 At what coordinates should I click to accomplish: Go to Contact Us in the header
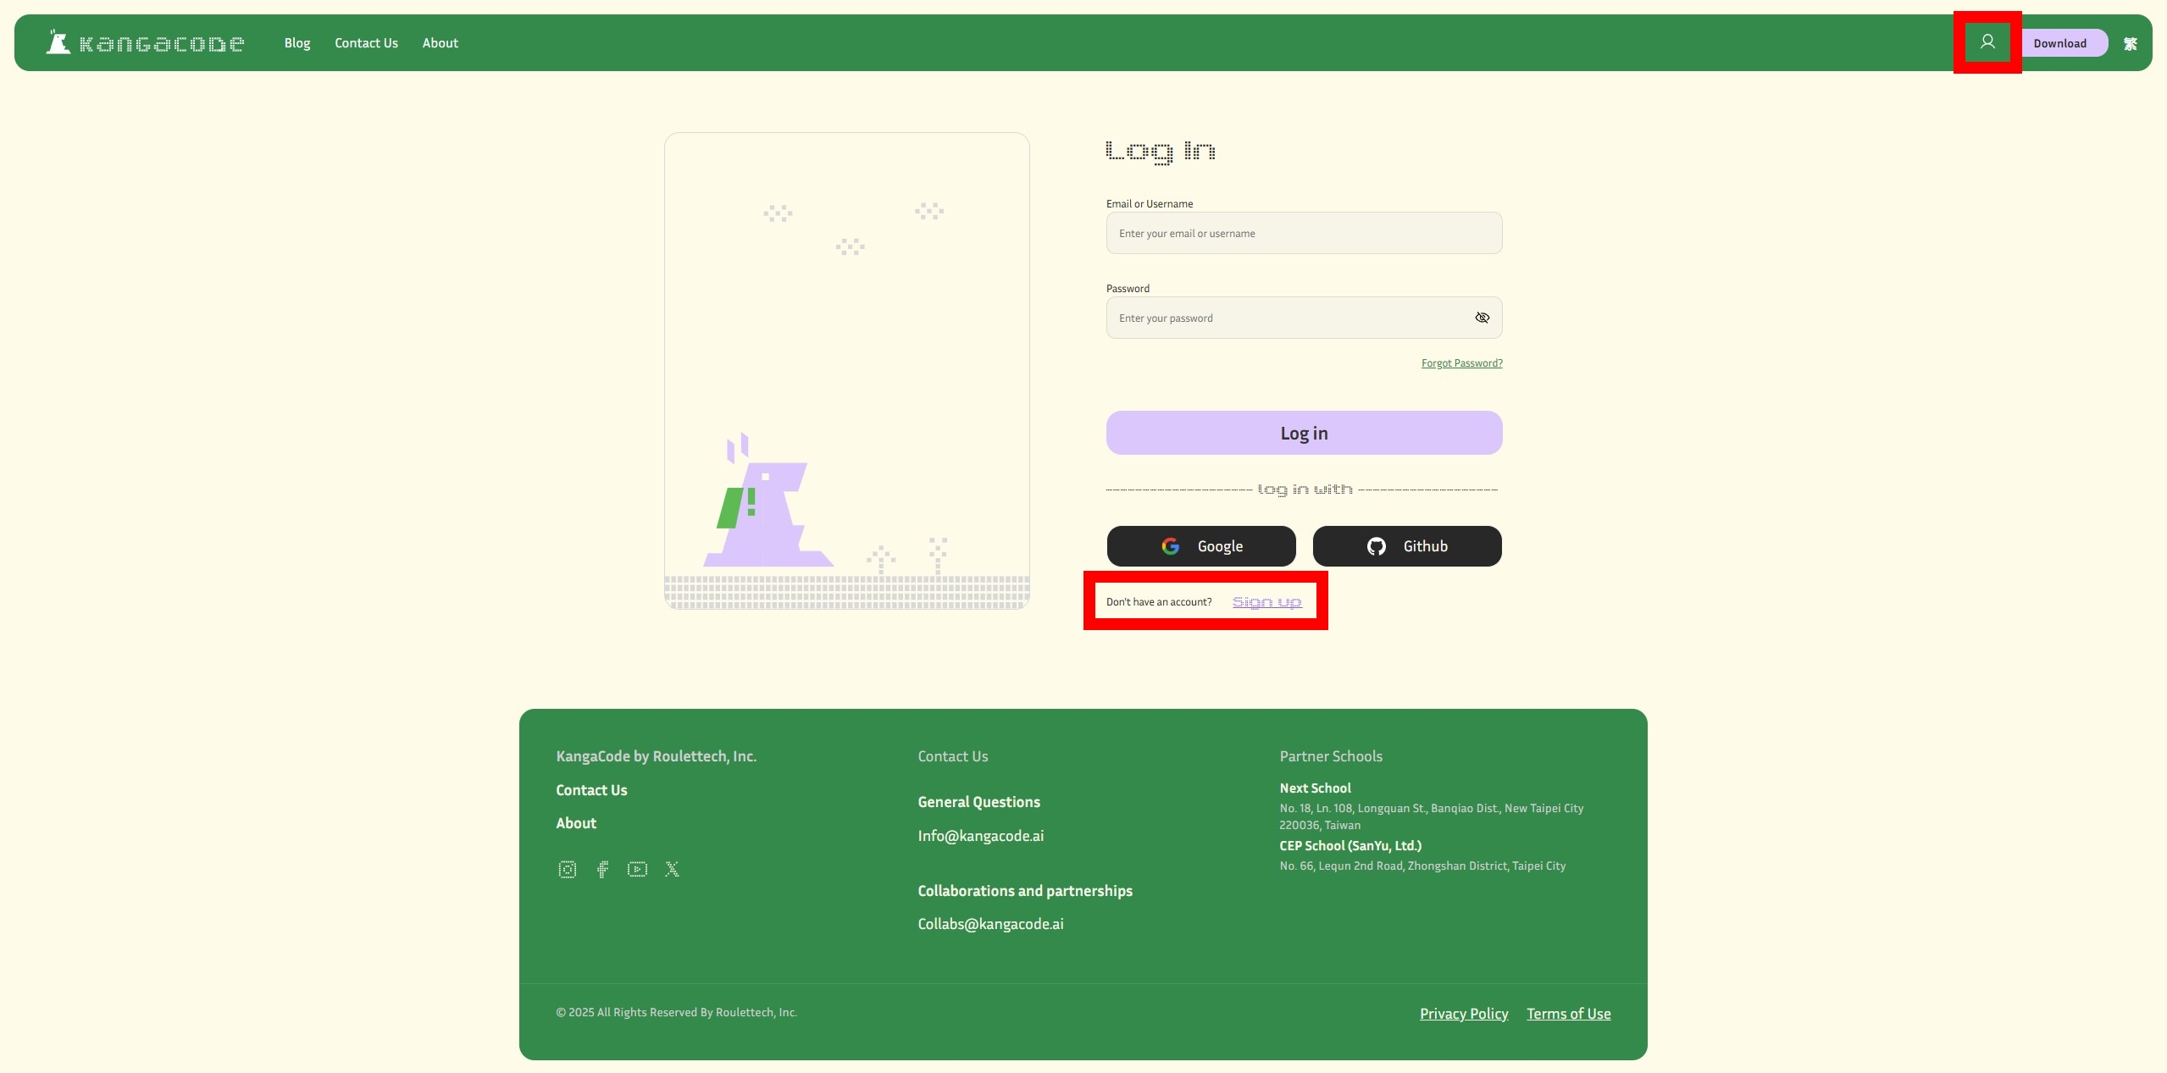point(366,43)
